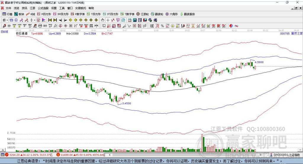Image resolution: width=303 pixels, height=164 pixels.
Task: Click the yin-yang icon
Action: (x=231, y=26)
